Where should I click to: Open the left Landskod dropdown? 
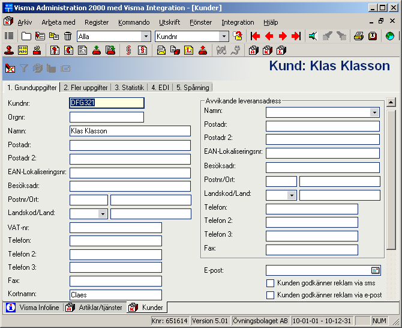tap(103, 214)
